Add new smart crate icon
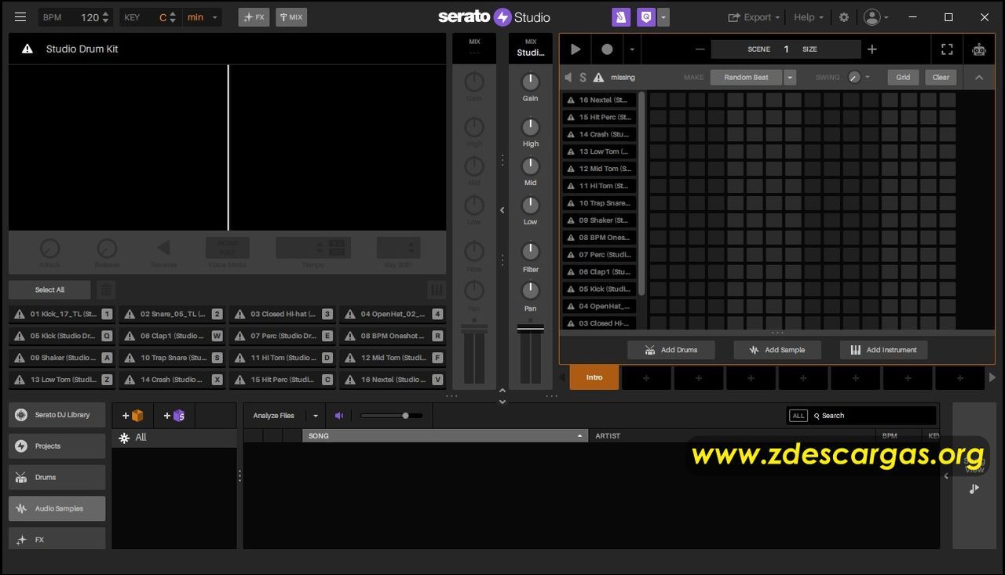Image resolution: width=1005 pixels, height=575 pixels. (x=174, y=416)
